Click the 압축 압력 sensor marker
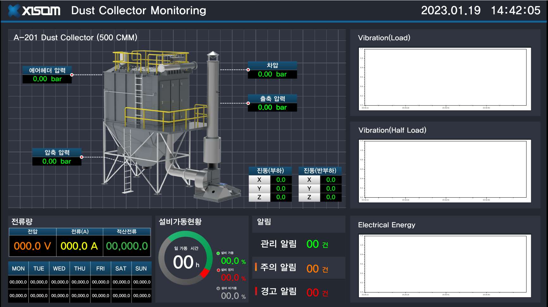 pyautogui.click(x=56, y=152)
